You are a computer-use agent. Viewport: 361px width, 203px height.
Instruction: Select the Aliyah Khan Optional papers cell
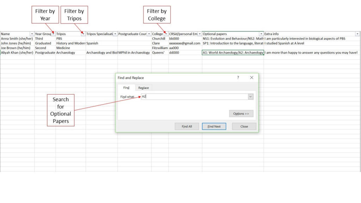coord(233,53)
